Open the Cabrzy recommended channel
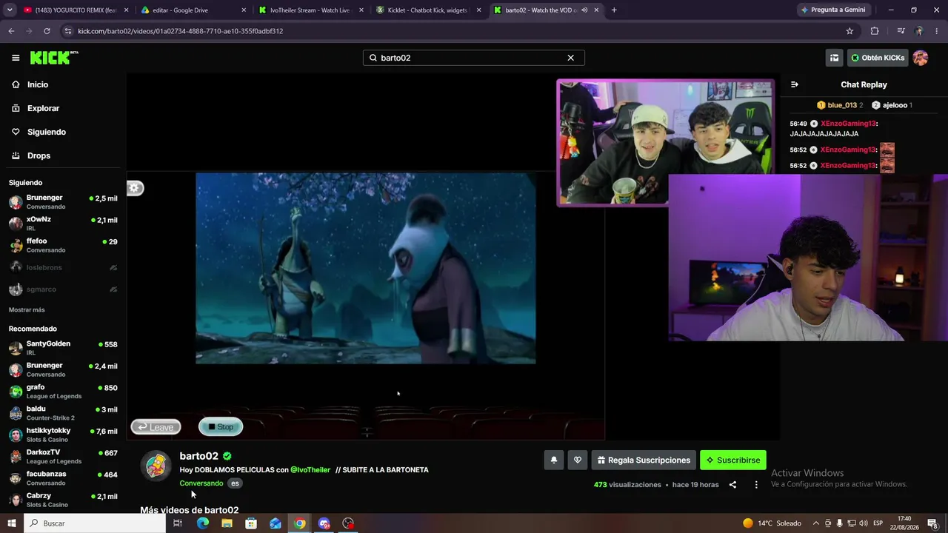This screenshot has height=533, width=948. [63, 500]
